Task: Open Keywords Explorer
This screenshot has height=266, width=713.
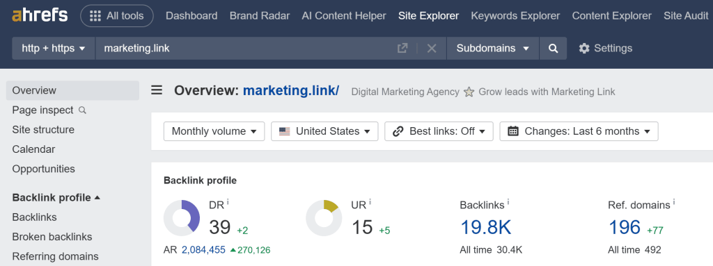Action: coord(515,16)
